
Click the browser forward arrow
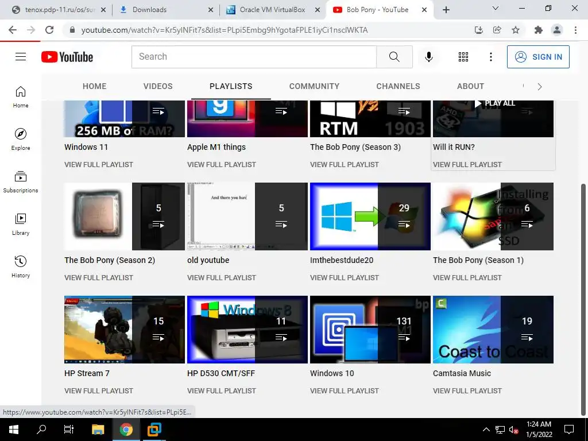click(x=31, y=30)
